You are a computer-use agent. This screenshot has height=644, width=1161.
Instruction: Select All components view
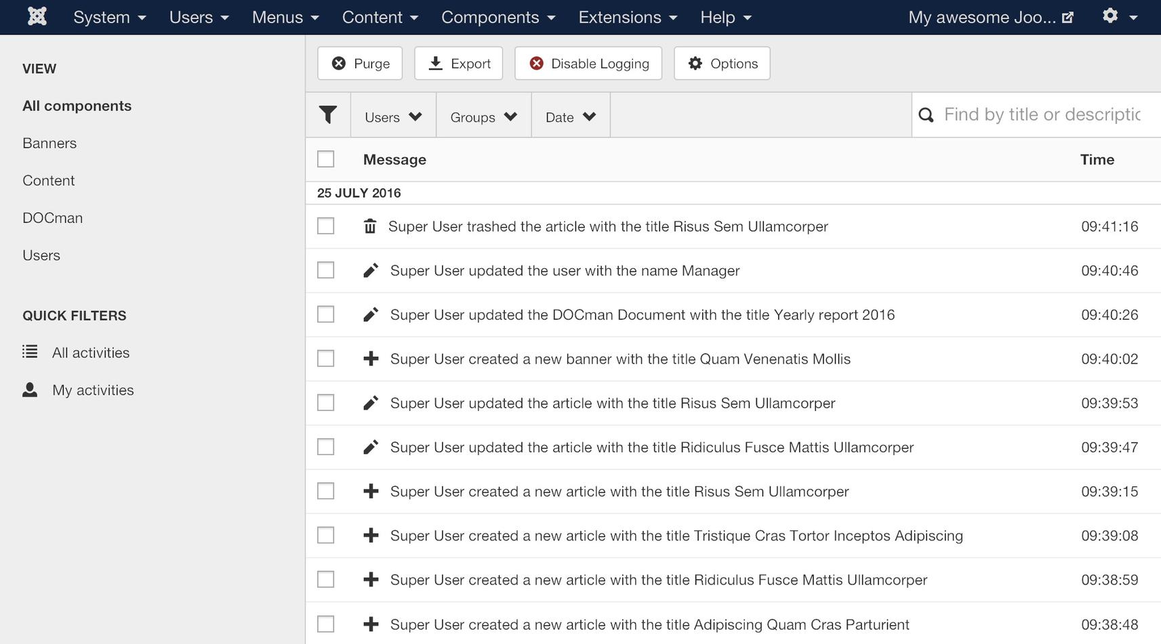[77, 106]
